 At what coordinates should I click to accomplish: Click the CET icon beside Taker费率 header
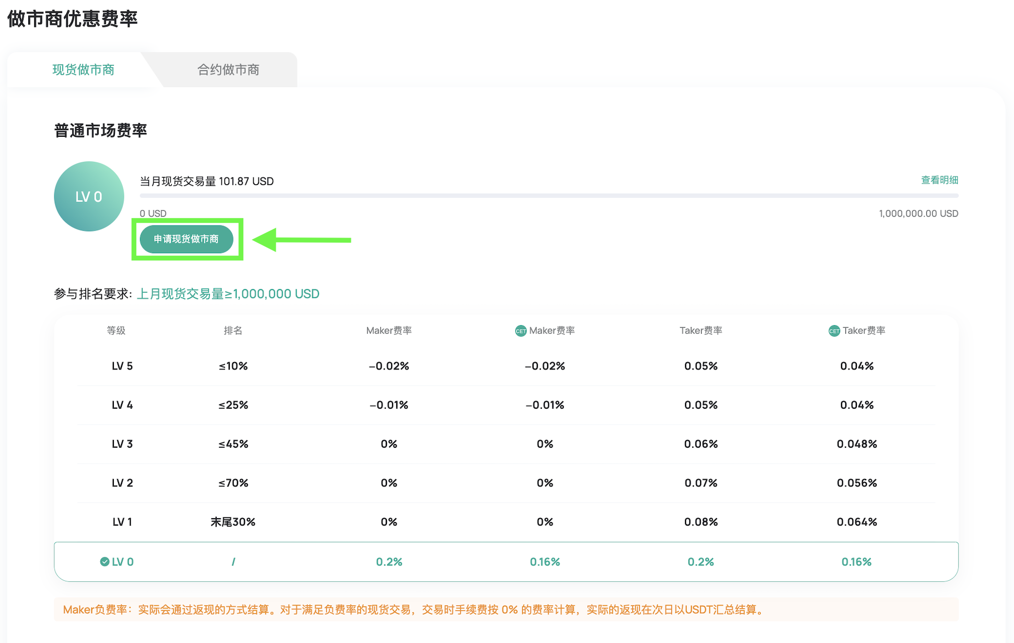(x=834, y=331)
